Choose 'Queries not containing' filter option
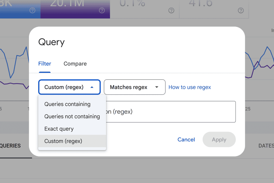The width and height of the screenshot is (274, 183). pos(72,116)
